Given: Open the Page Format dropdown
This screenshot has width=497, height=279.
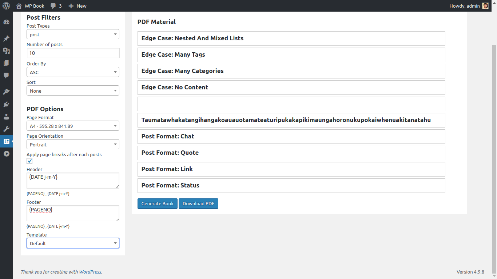Looking at the screenshot, I should coord(73,126).
